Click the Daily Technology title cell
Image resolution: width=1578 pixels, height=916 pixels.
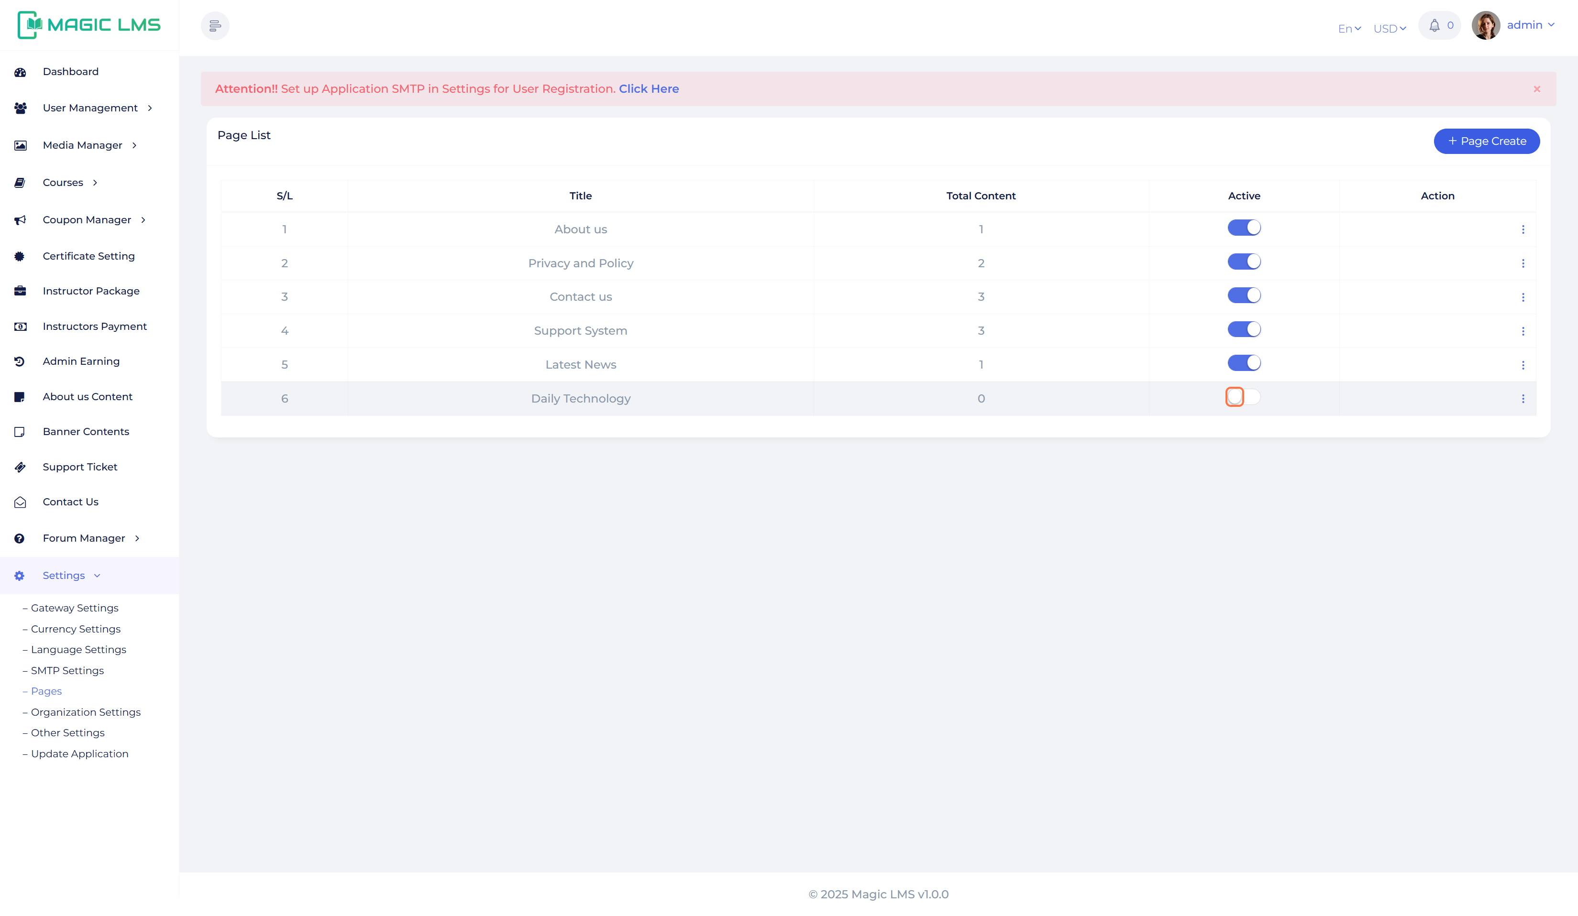click(x=581, y=399)
